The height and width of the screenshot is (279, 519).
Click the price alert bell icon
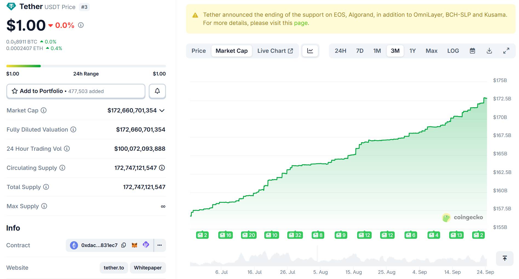157,91
